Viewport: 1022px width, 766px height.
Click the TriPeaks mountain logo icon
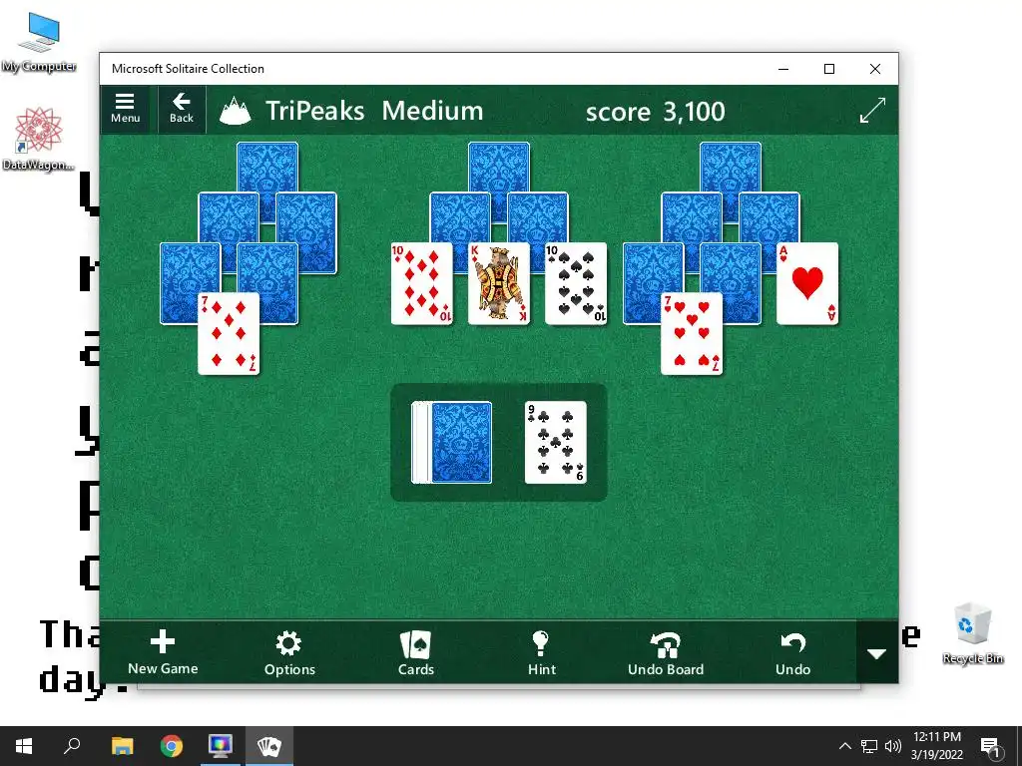[235, 111]
